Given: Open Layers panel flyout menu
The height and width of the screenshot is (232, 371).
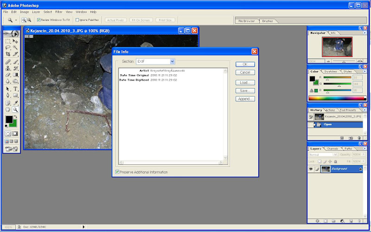Looking at the screenshot, I should [365, 148].
